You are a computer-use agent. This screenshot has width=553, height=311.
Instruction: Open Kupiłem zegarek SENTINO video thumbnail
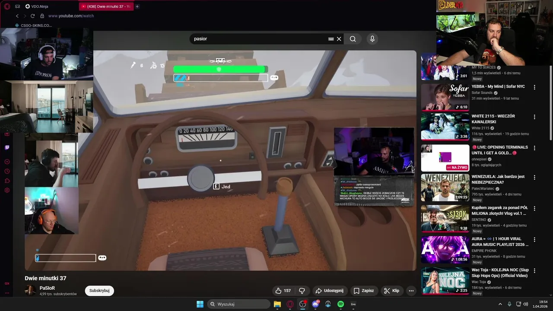445,219
